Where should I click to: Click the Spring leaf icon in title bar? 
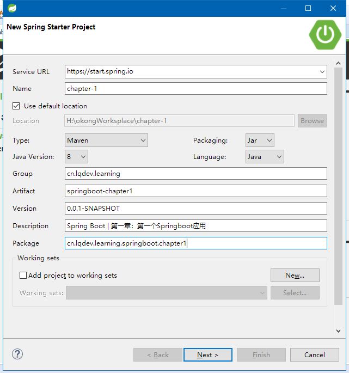12,8
